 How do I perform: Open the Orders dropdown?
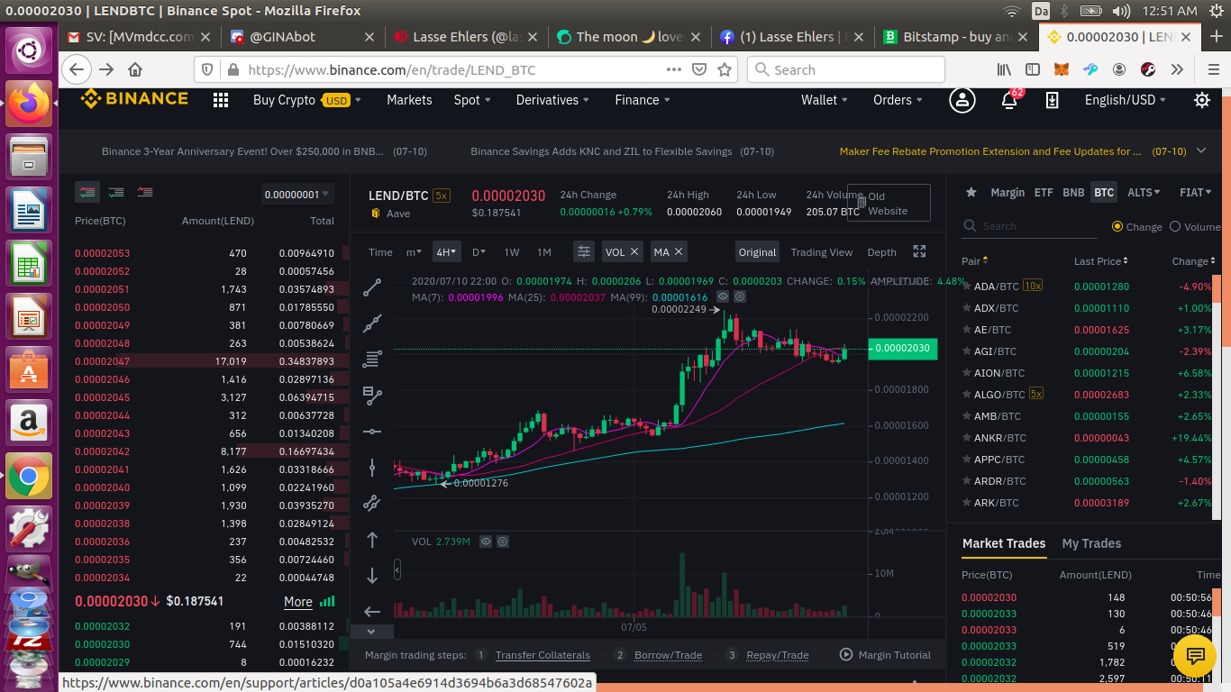898,100
